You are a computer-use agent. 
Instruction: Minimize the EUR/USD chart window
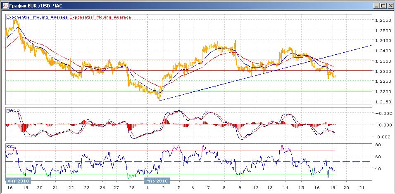point(376,5)
